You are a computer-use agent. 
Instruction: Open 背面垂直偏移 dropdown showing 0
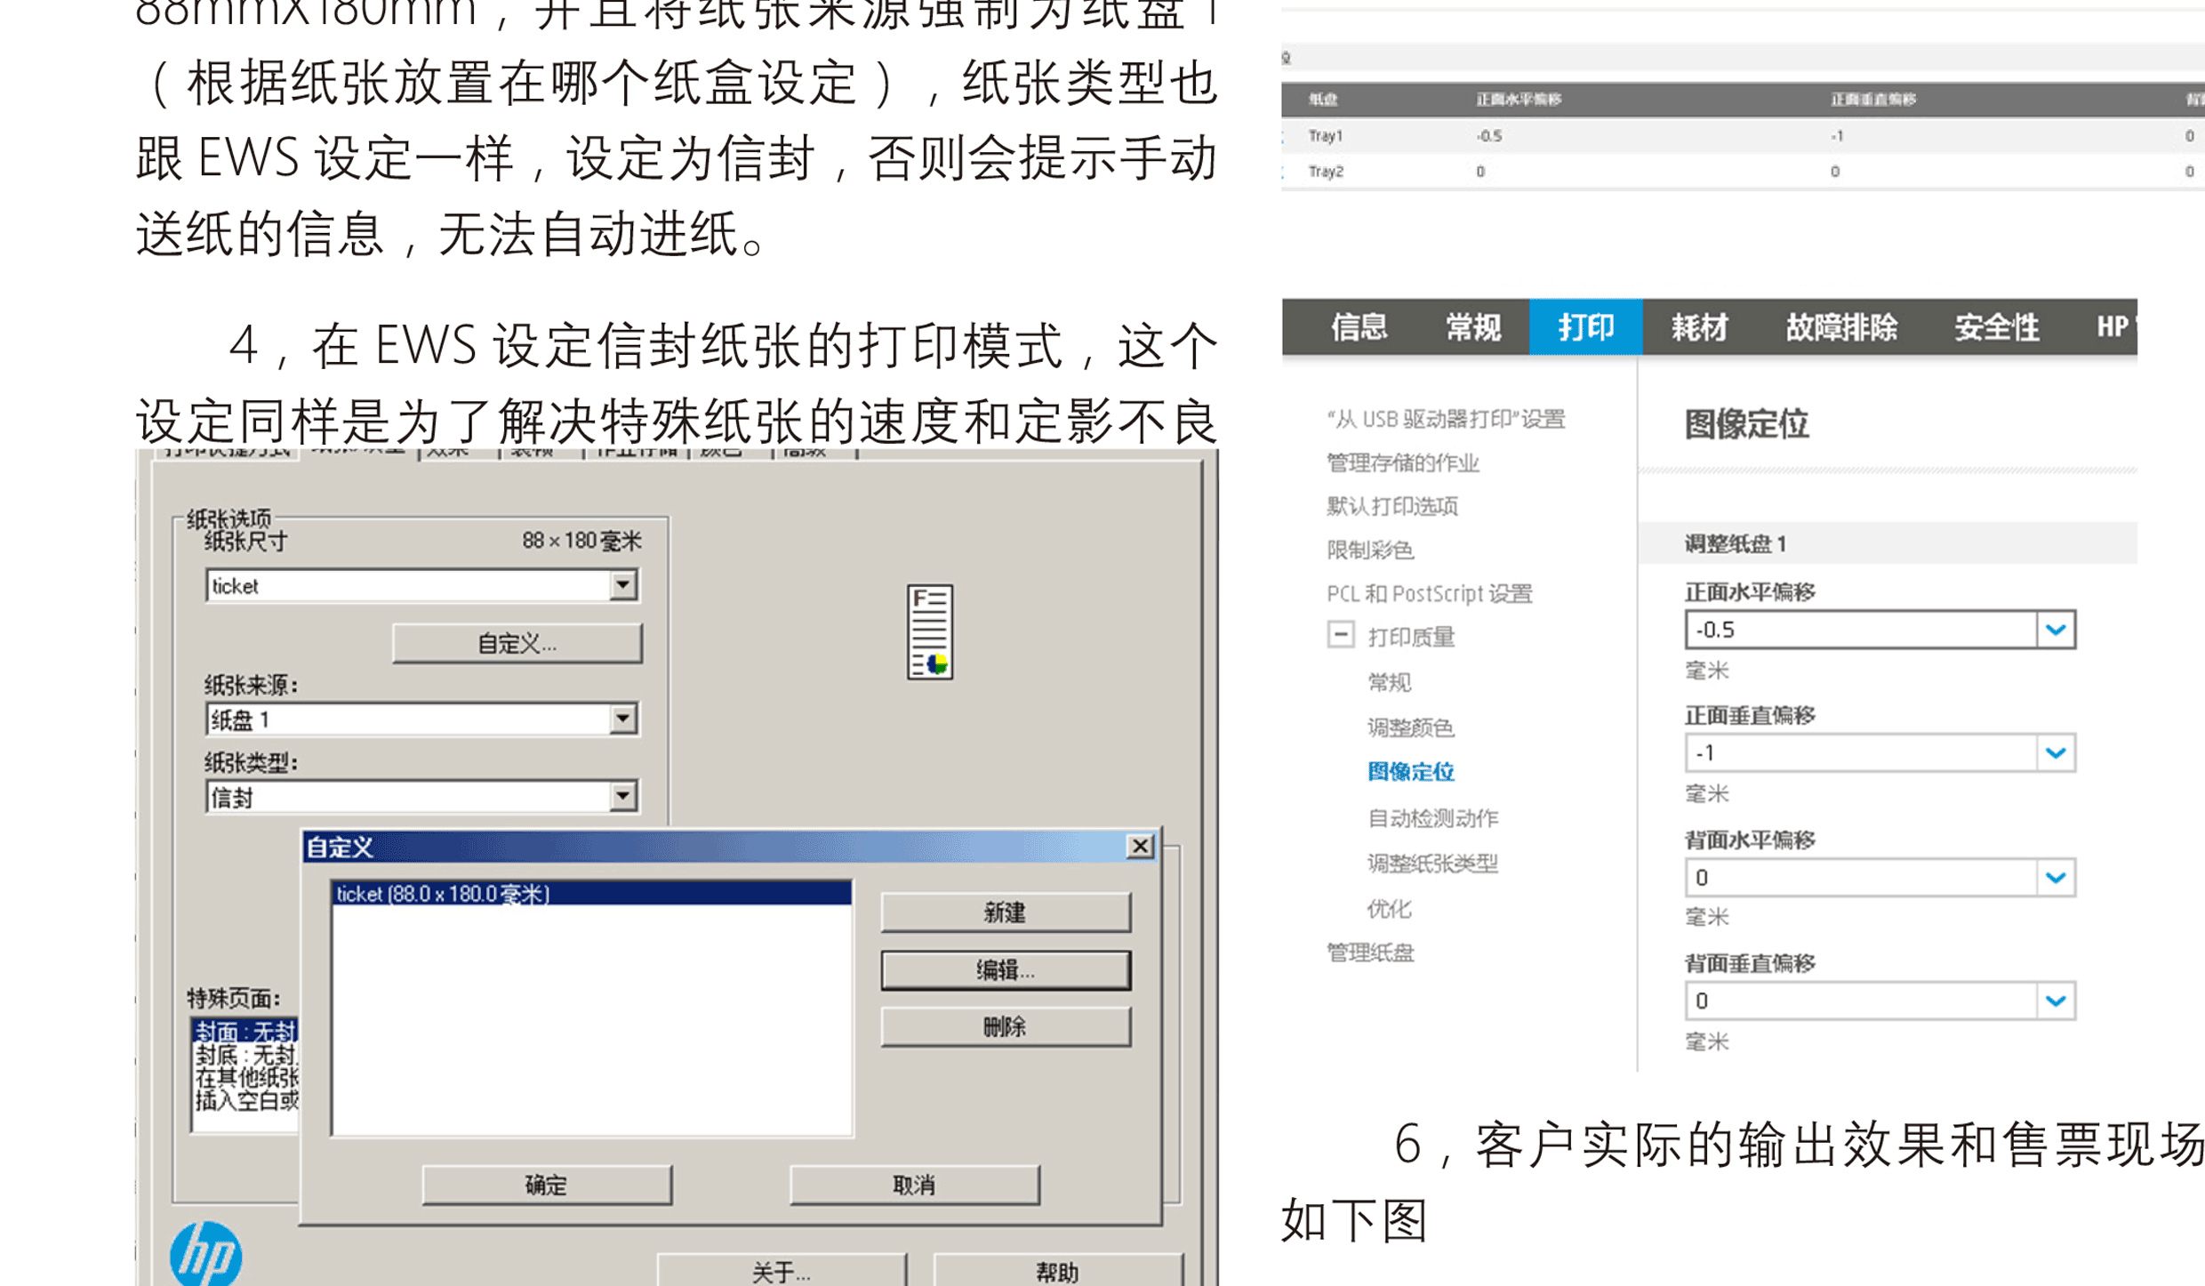1880,1001
